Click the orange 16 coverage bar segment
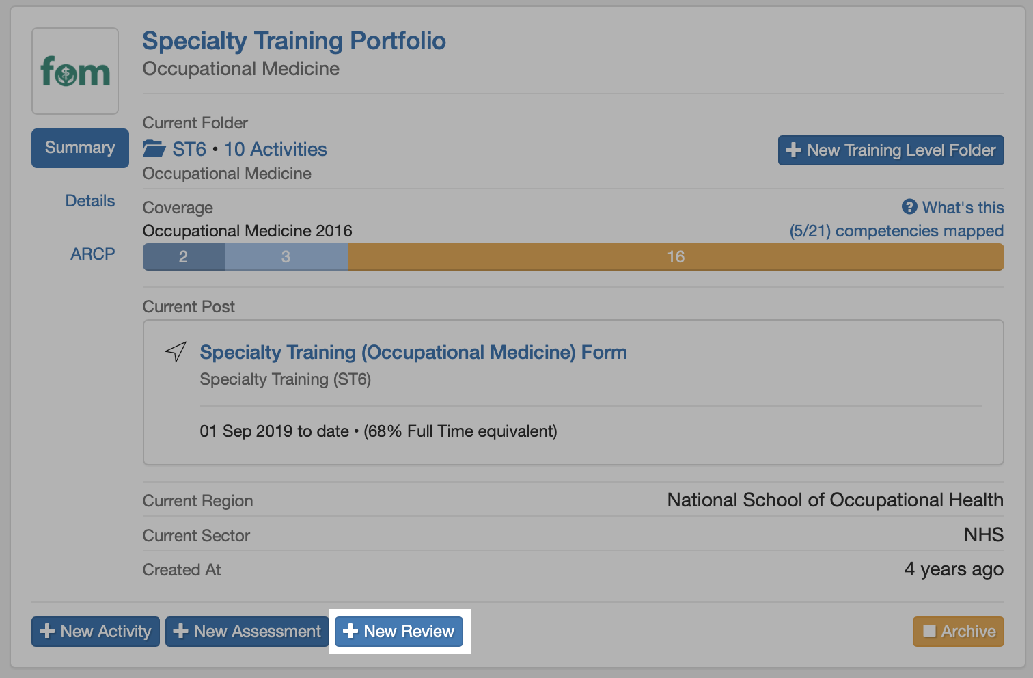The width and height of the screenshot is (1033, 678). pyautogui.click(x=676, y=257)
